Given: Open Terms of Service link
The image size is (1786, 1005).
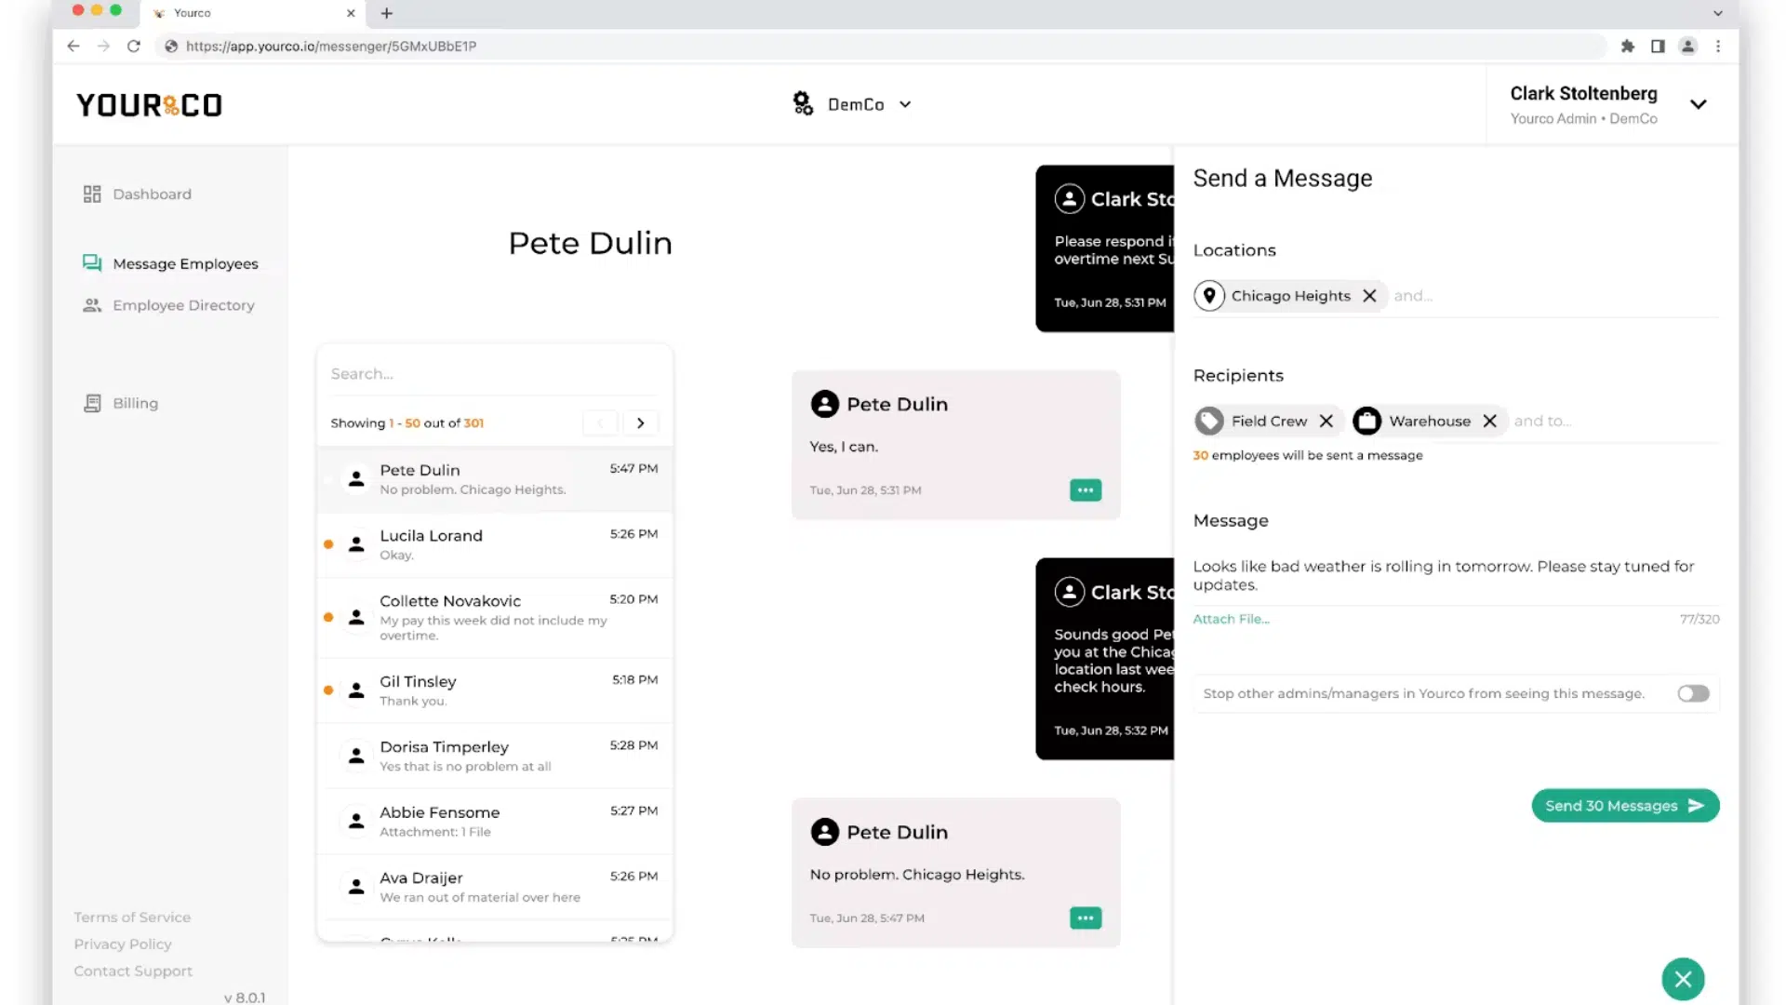Looking at the screenshot, I should 132,917.
